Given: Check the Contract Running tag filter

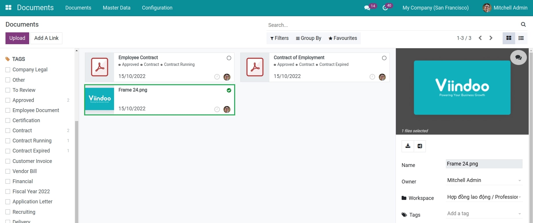Looking at the screenshot, I should click(8, 141).
